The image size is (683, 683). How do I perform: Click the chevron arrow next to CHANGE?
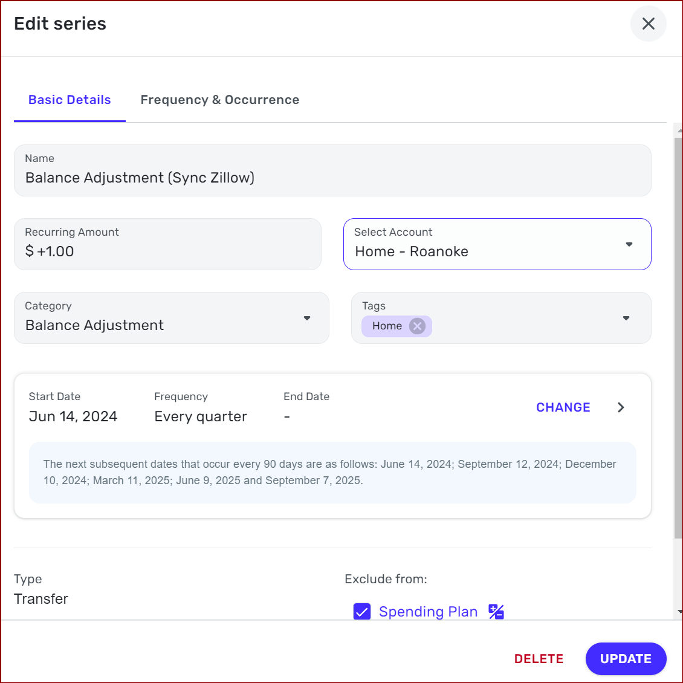(621, 407)
